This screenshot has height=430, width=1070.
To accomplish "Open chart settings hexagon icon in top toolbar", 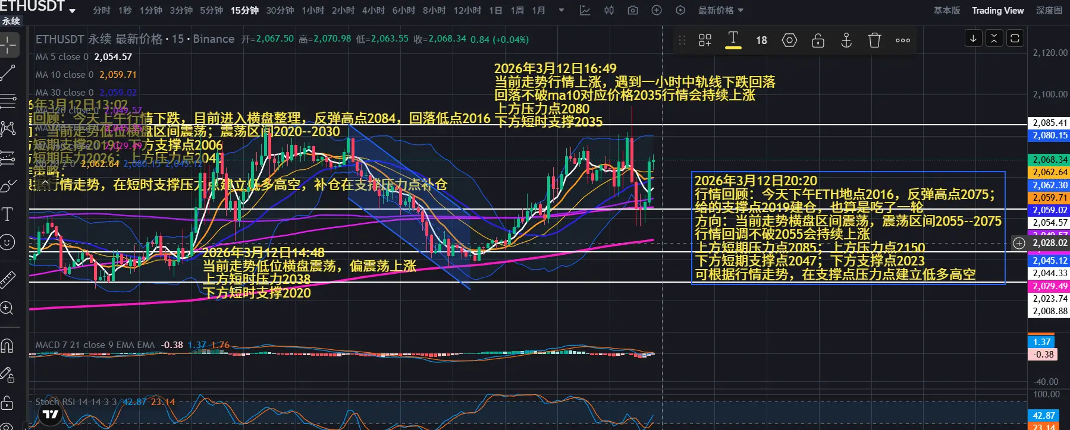I will pos(680,10).
